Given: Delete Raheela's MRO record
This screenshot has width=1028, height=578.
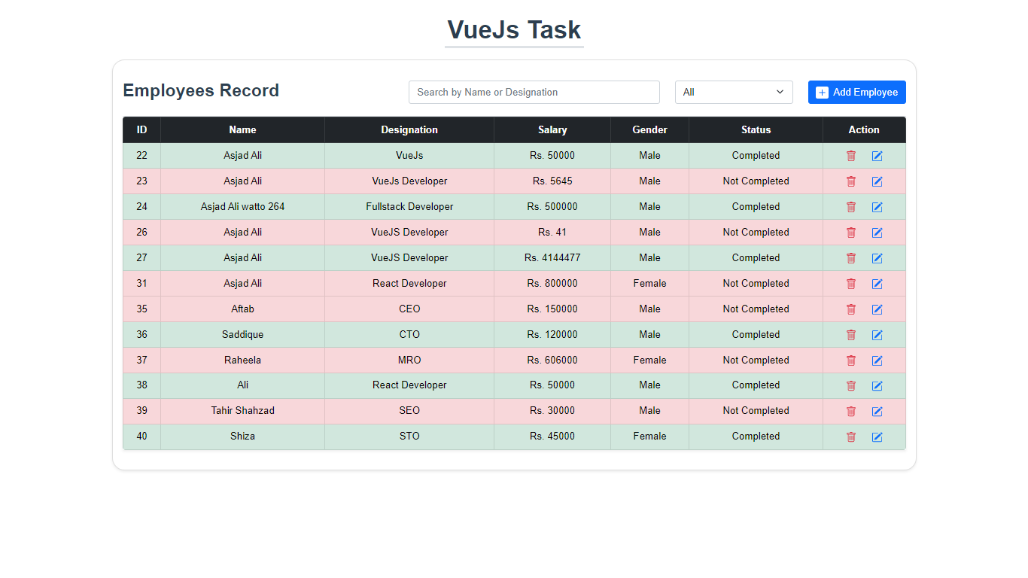Looking at the screenshot, I should coord(850,360).
